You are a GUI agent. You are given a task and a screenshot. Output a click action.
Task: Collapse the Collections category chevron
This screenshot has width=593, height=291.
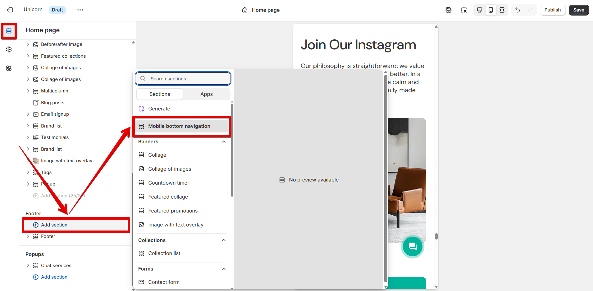click(224, 240)
